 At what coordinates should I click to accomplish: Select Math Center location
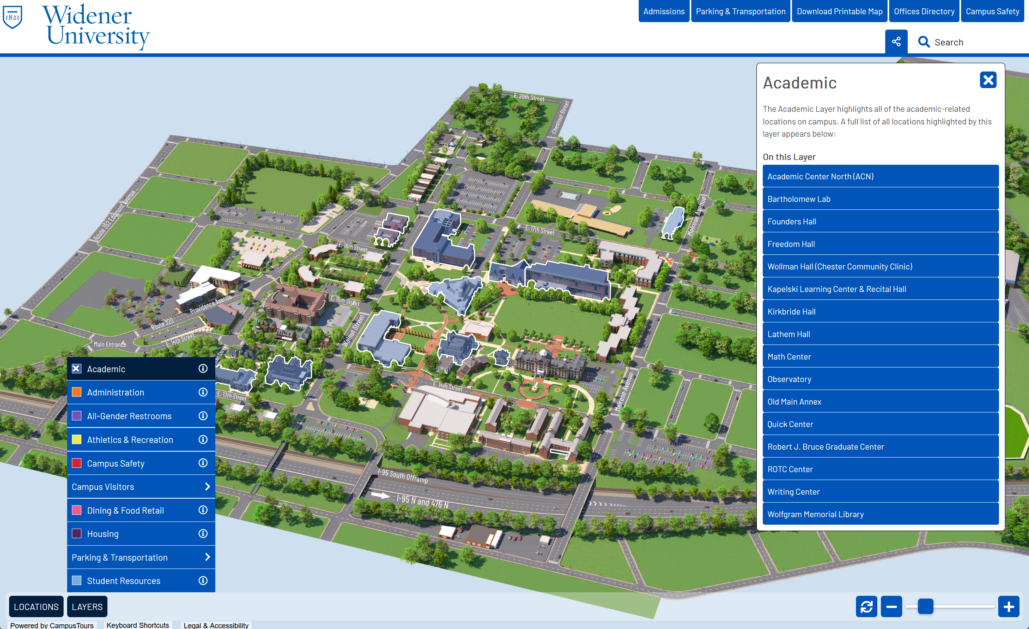[880, 357]
